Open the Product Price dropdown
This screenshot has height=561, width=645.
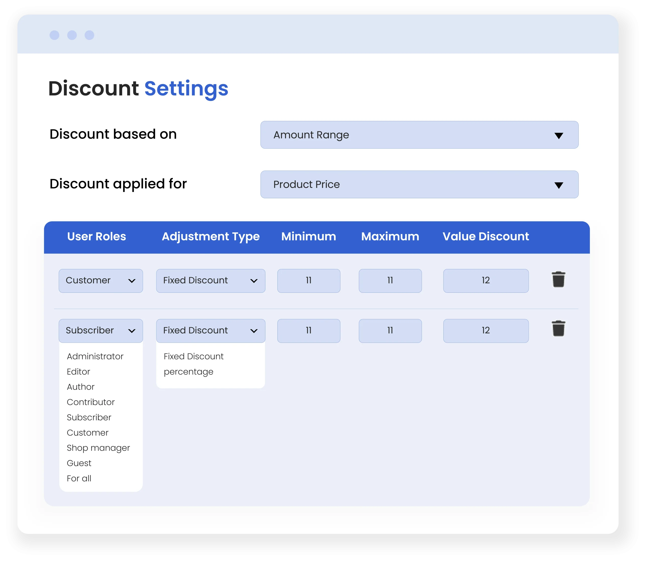pos(419,184)
